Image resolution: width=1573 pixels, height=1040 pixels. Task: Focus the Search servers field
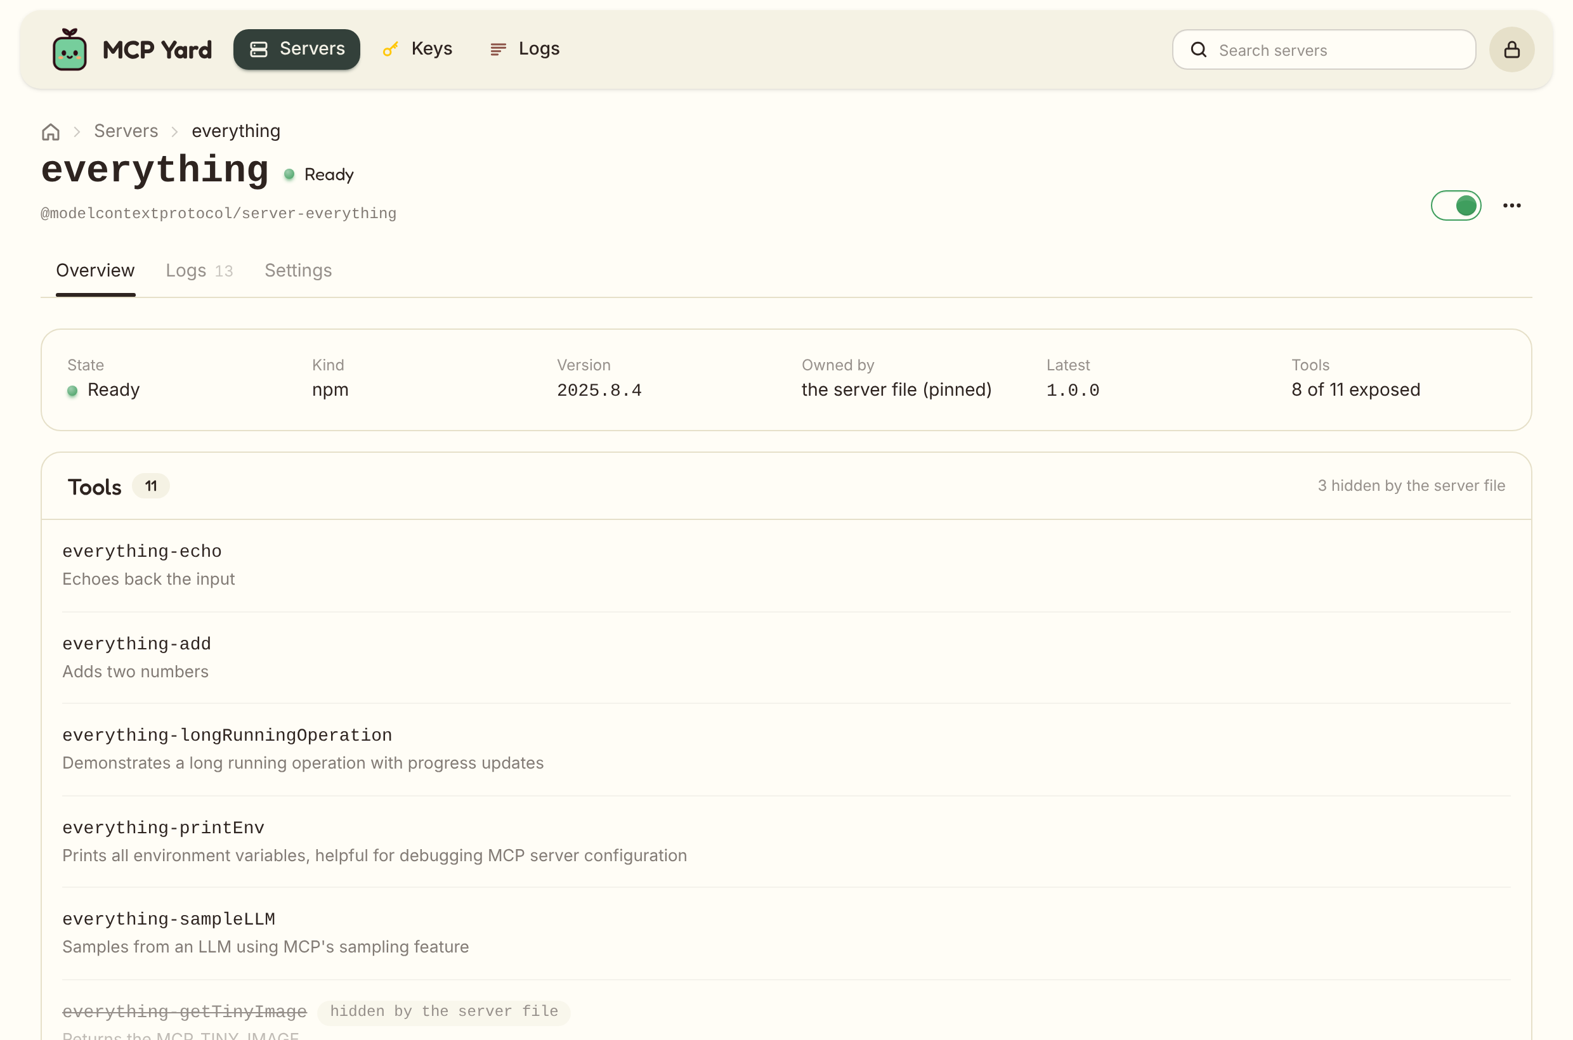point(1324,49)
